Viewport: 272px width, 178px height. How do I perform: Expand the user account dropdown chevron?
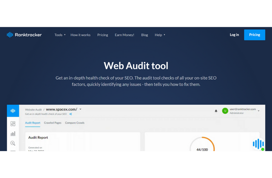(x=258, y=110)
